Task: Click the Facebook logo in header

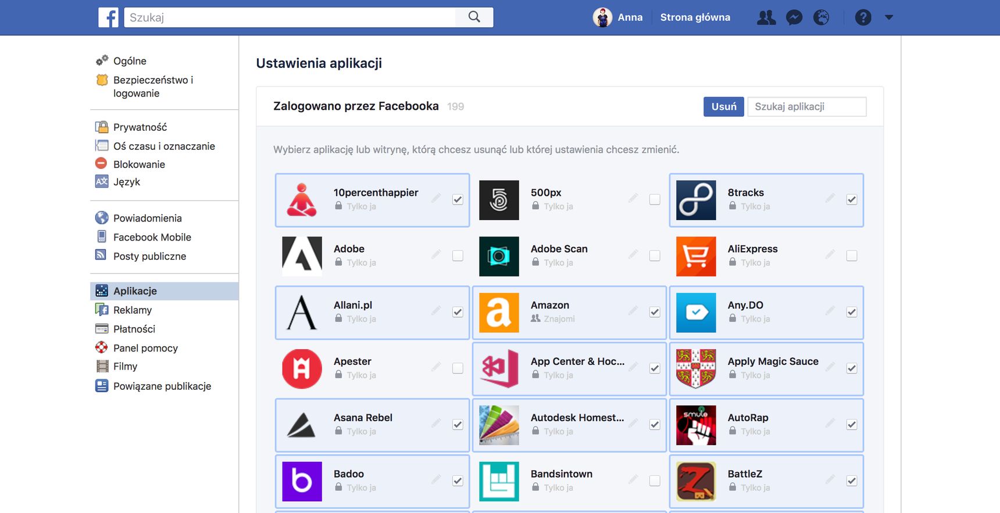Action: coord(108,17)
